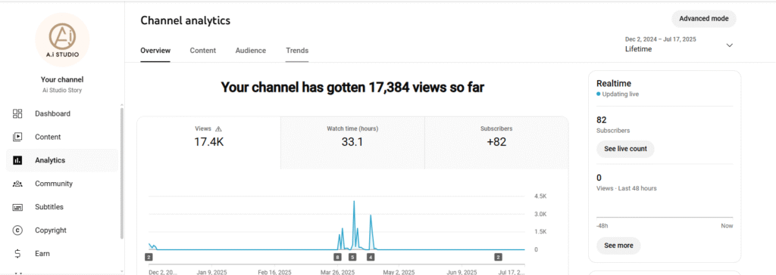
Task: Click the Content play-box icon
Action: pos(17,137)
